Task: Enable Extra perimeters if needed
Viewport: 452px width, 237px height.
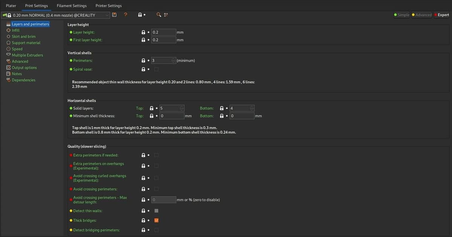Action: (x=156, y=155)
